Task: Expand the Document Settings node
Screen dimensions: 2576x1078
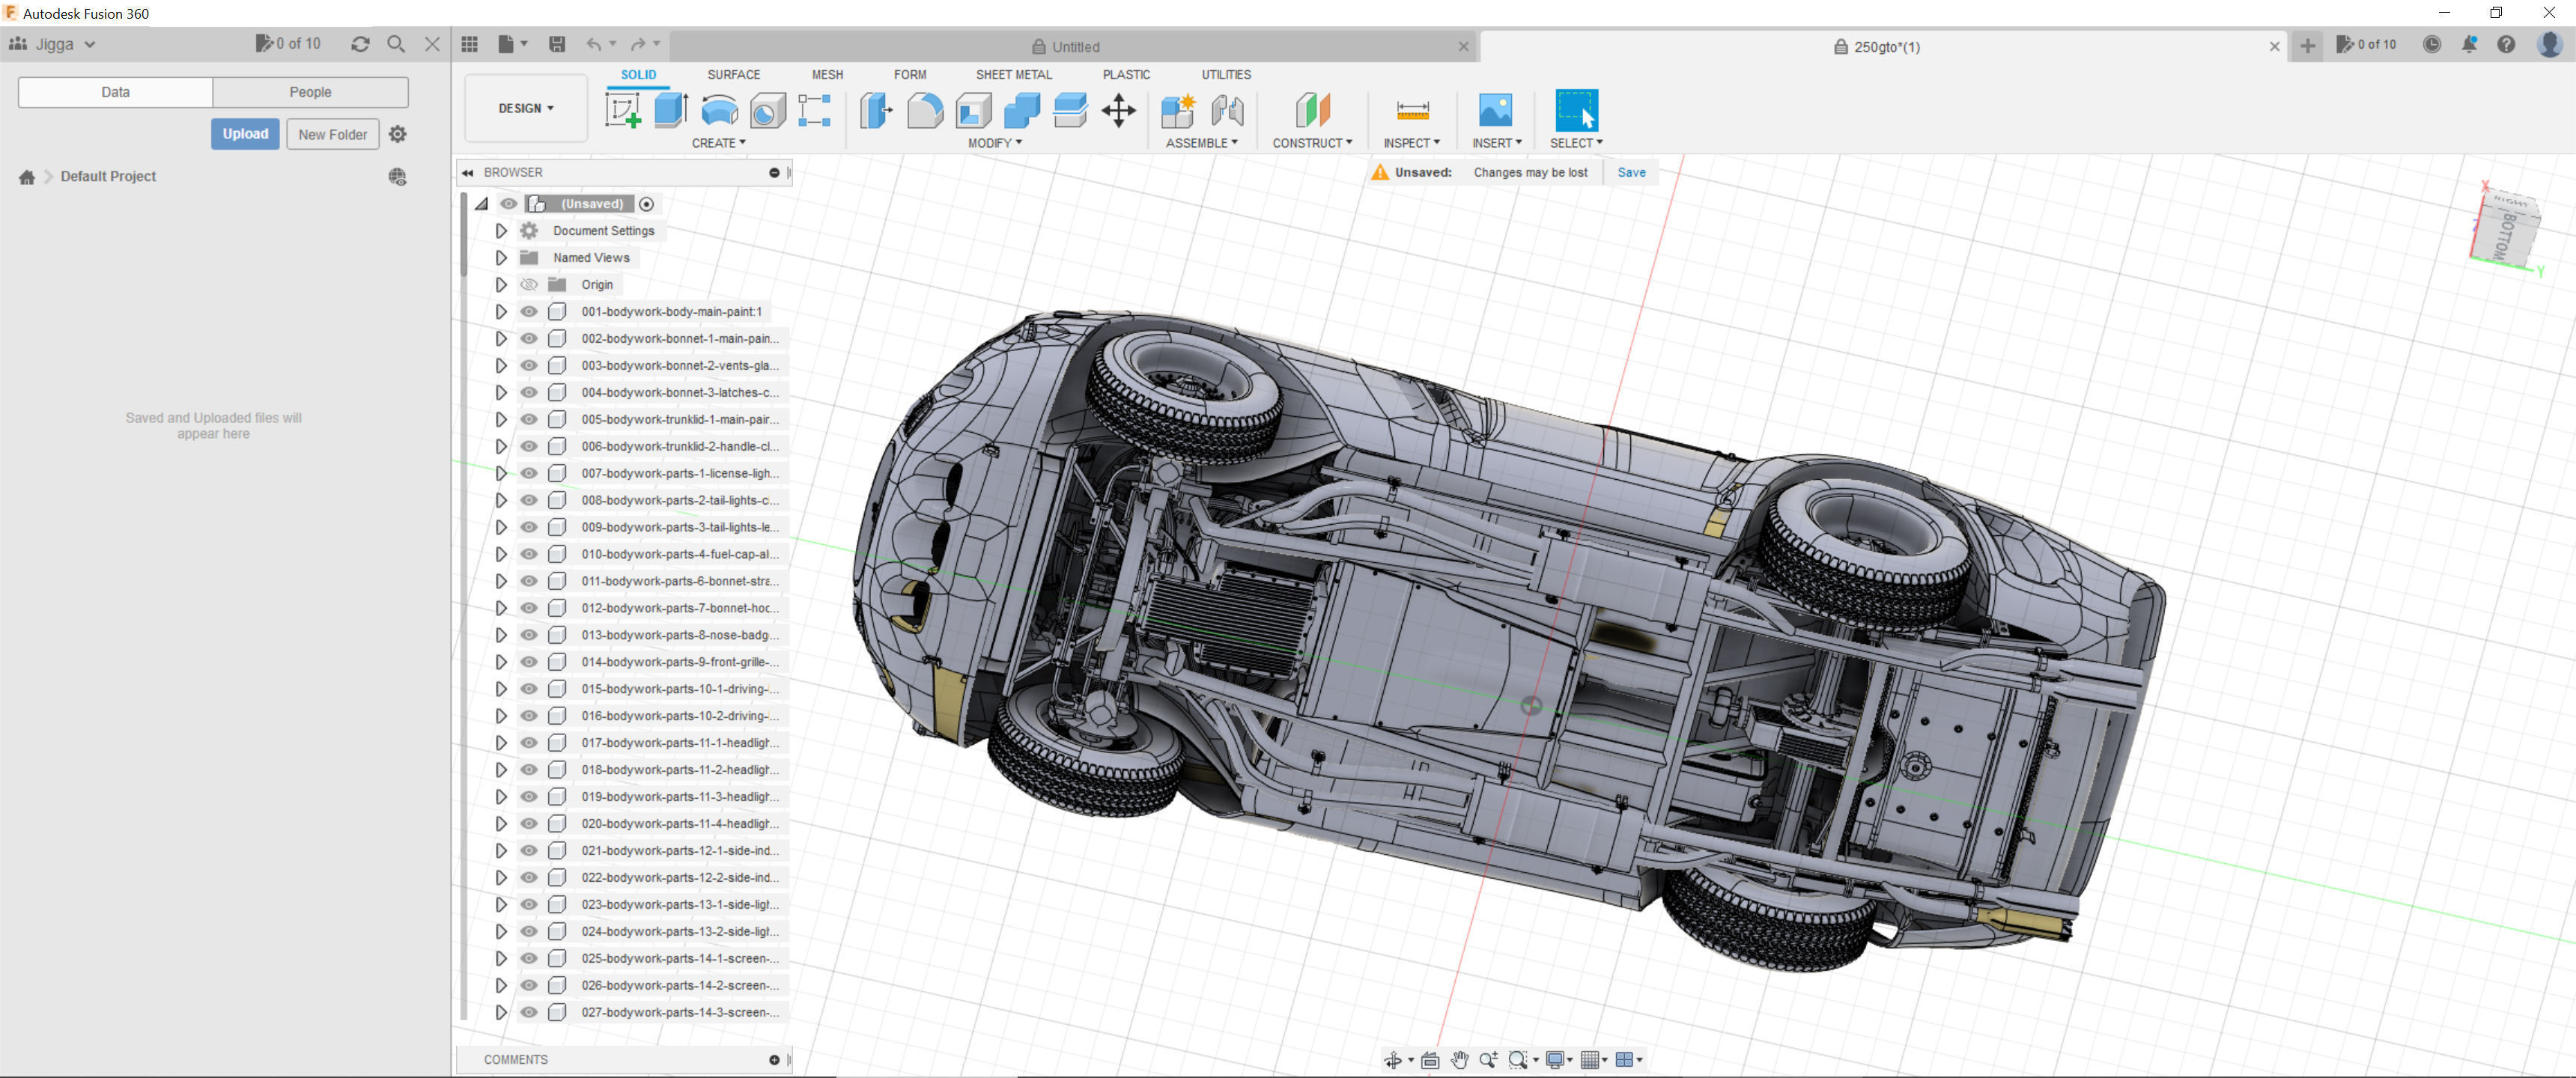Action: [x=501, y=231]
